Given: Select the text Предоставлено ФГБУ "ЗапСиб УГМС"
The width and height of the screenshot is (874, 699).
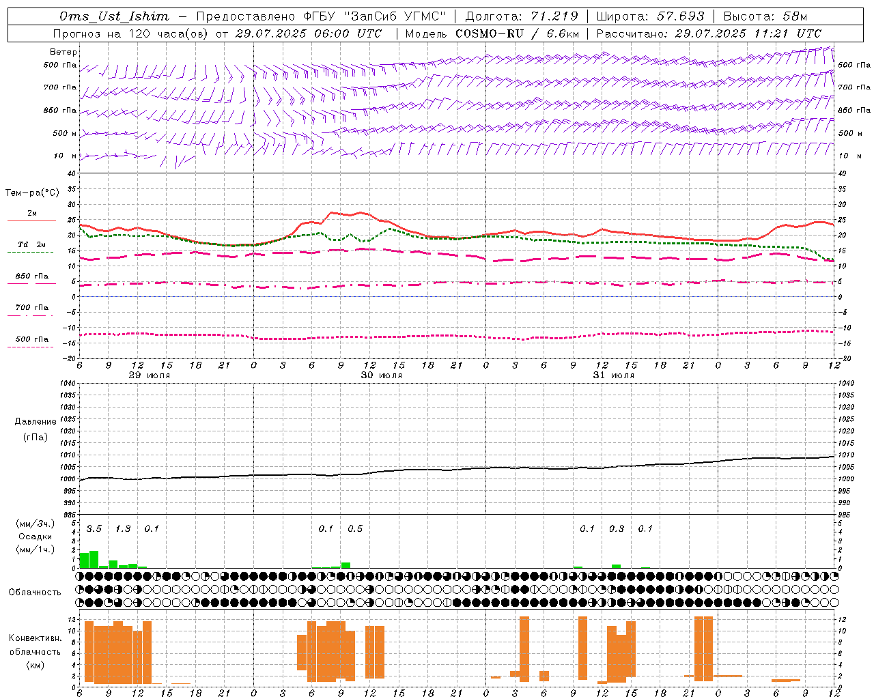Looking at the screenshot, I should pos(321,16).
